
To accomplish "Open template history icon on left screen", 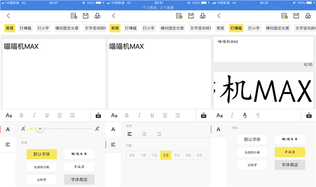I will (x=74, y=16).
